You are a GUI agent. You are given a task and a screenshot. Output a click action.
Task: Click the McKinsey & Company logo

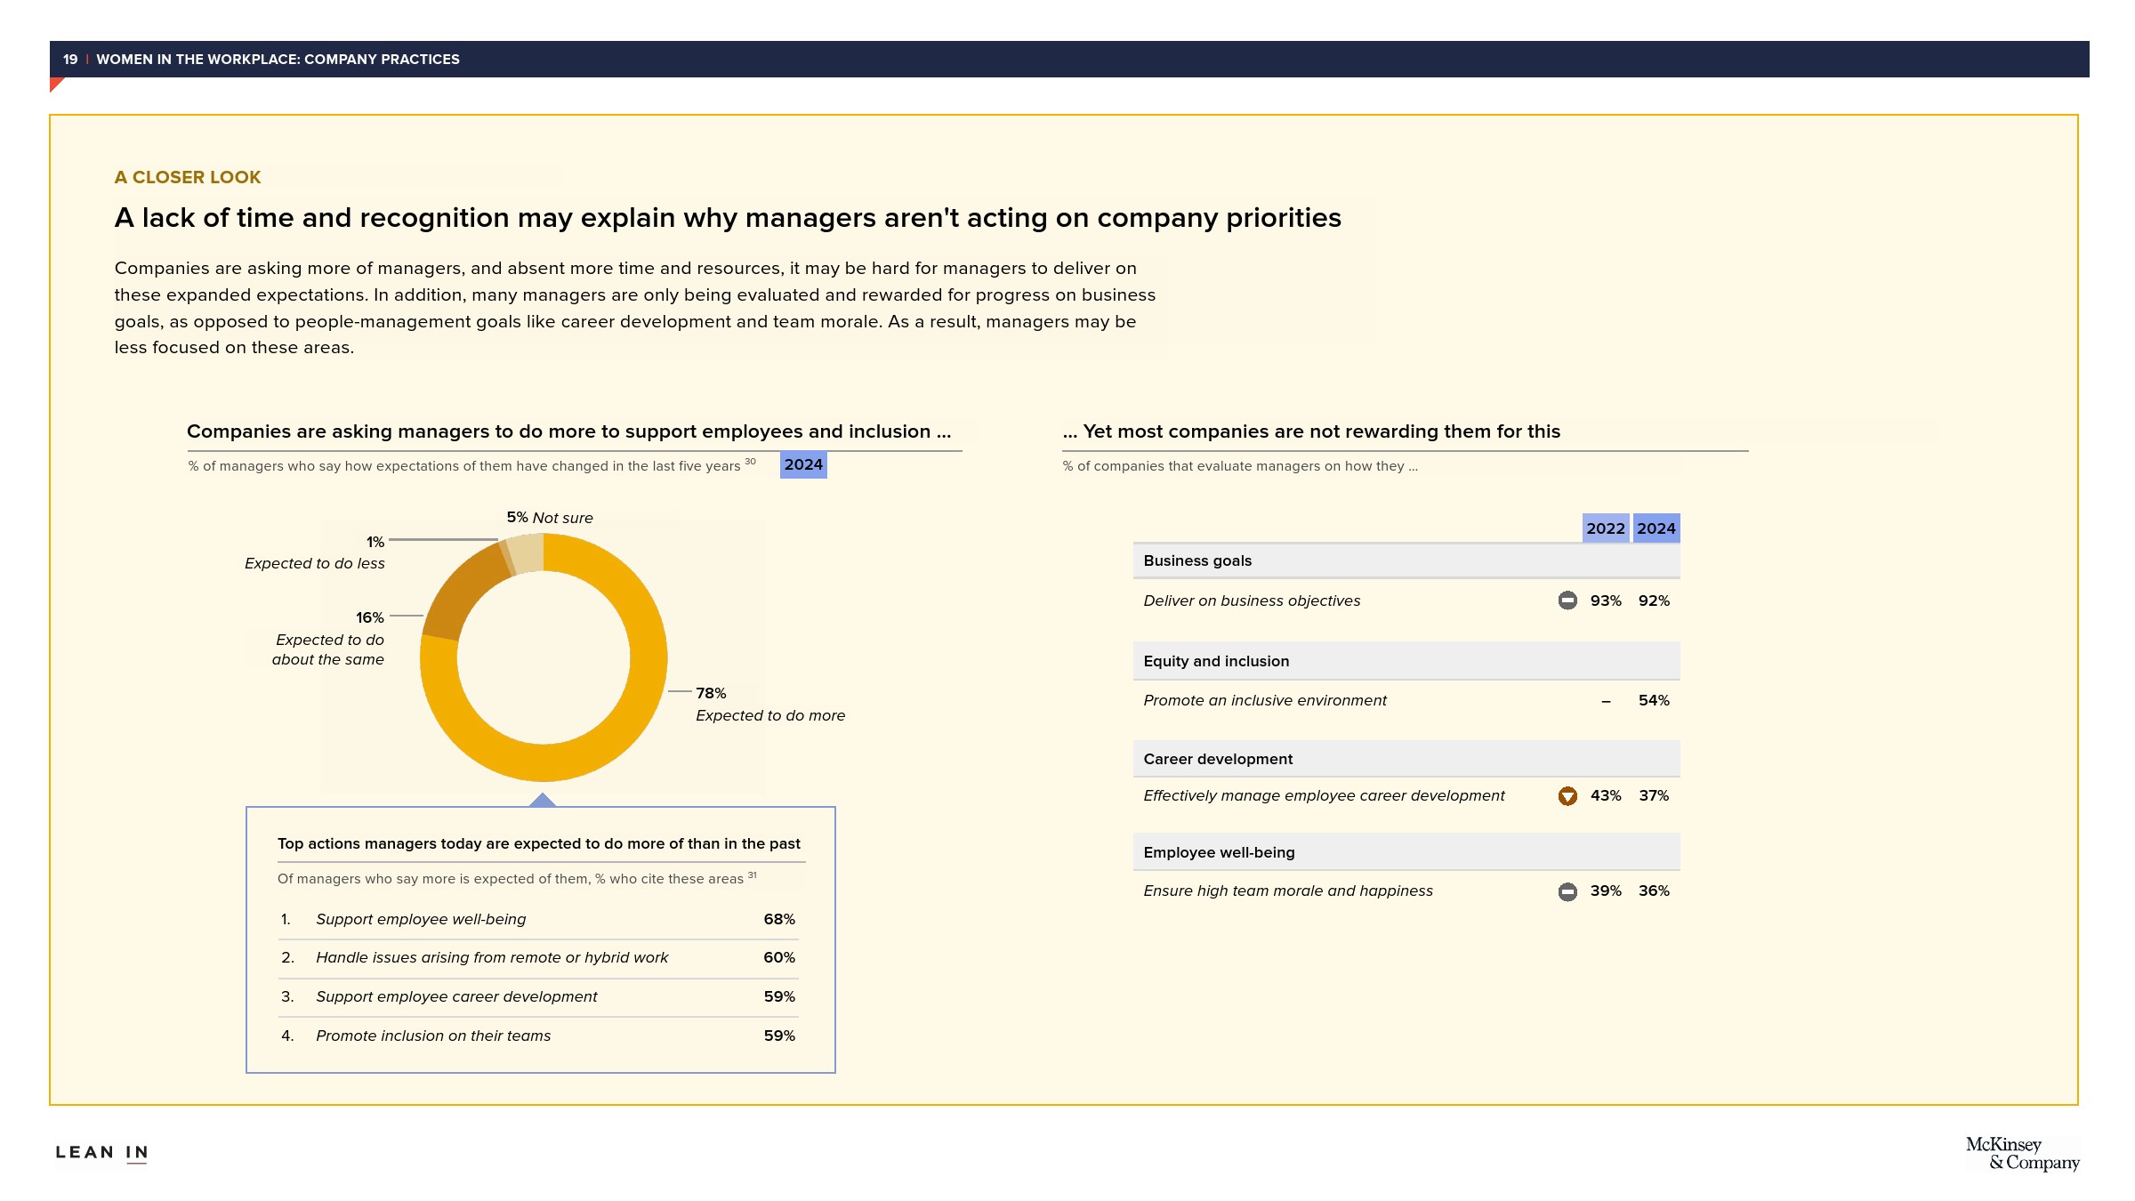2021,1154
